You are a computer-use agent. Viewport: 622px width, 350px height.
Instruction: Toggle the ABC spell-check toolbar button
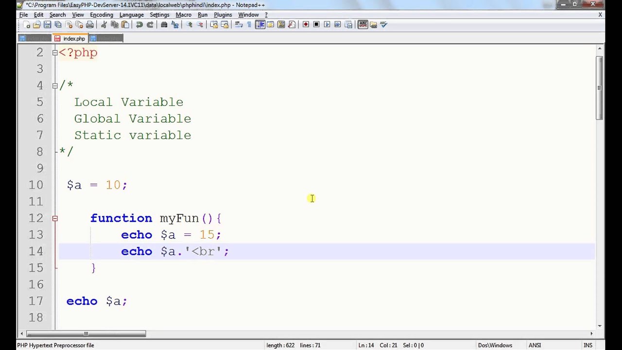[363, 25]
